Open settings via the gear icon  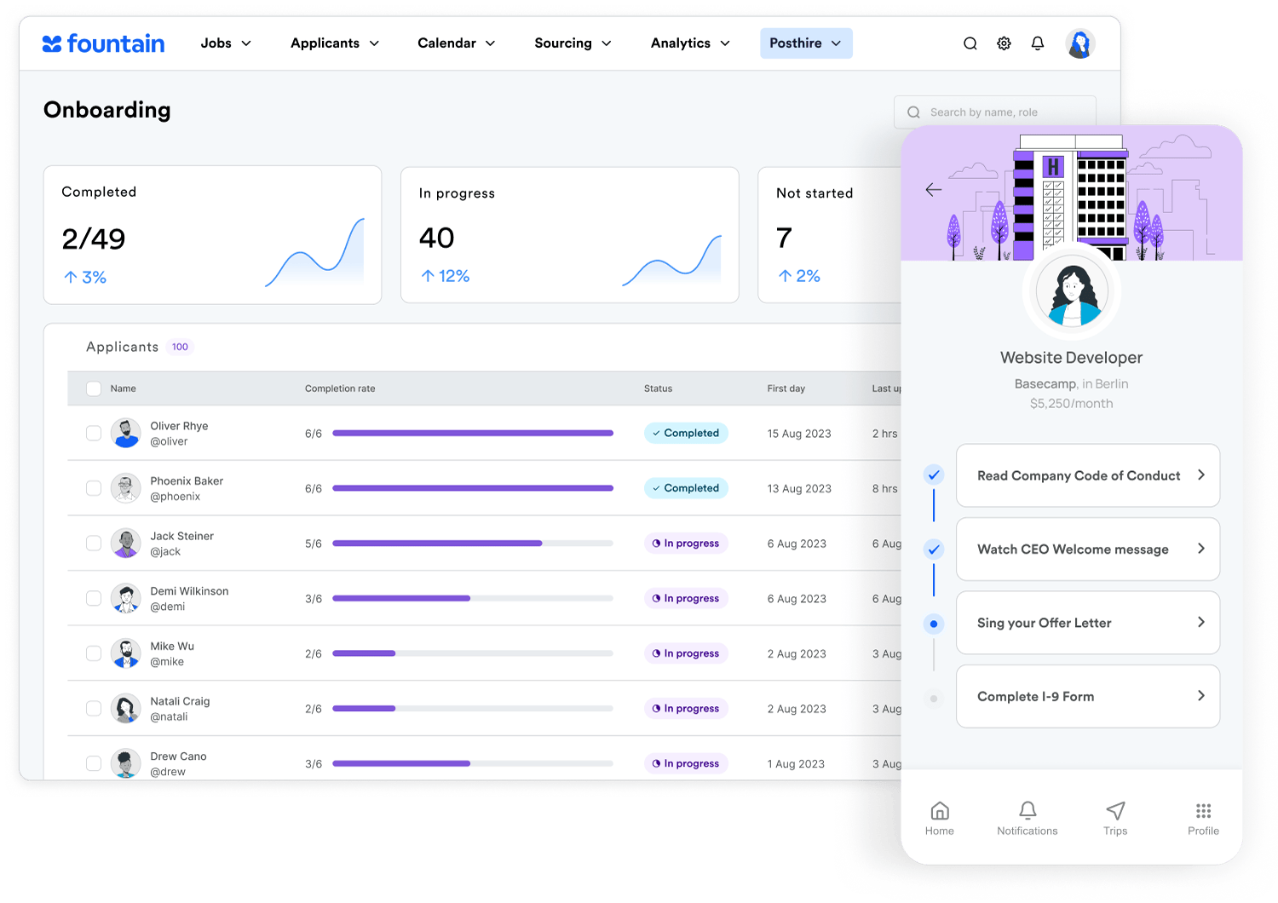1004,43
